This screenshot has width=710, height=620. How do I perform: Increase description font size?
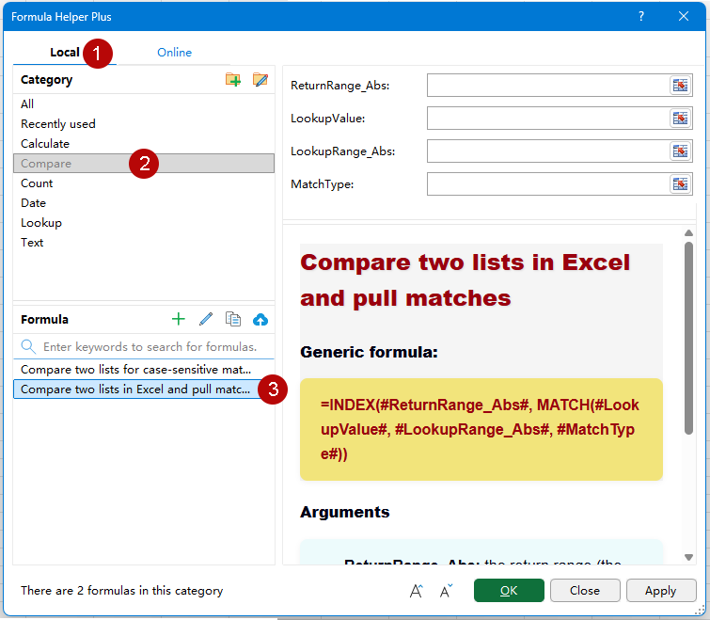[417, 591]
